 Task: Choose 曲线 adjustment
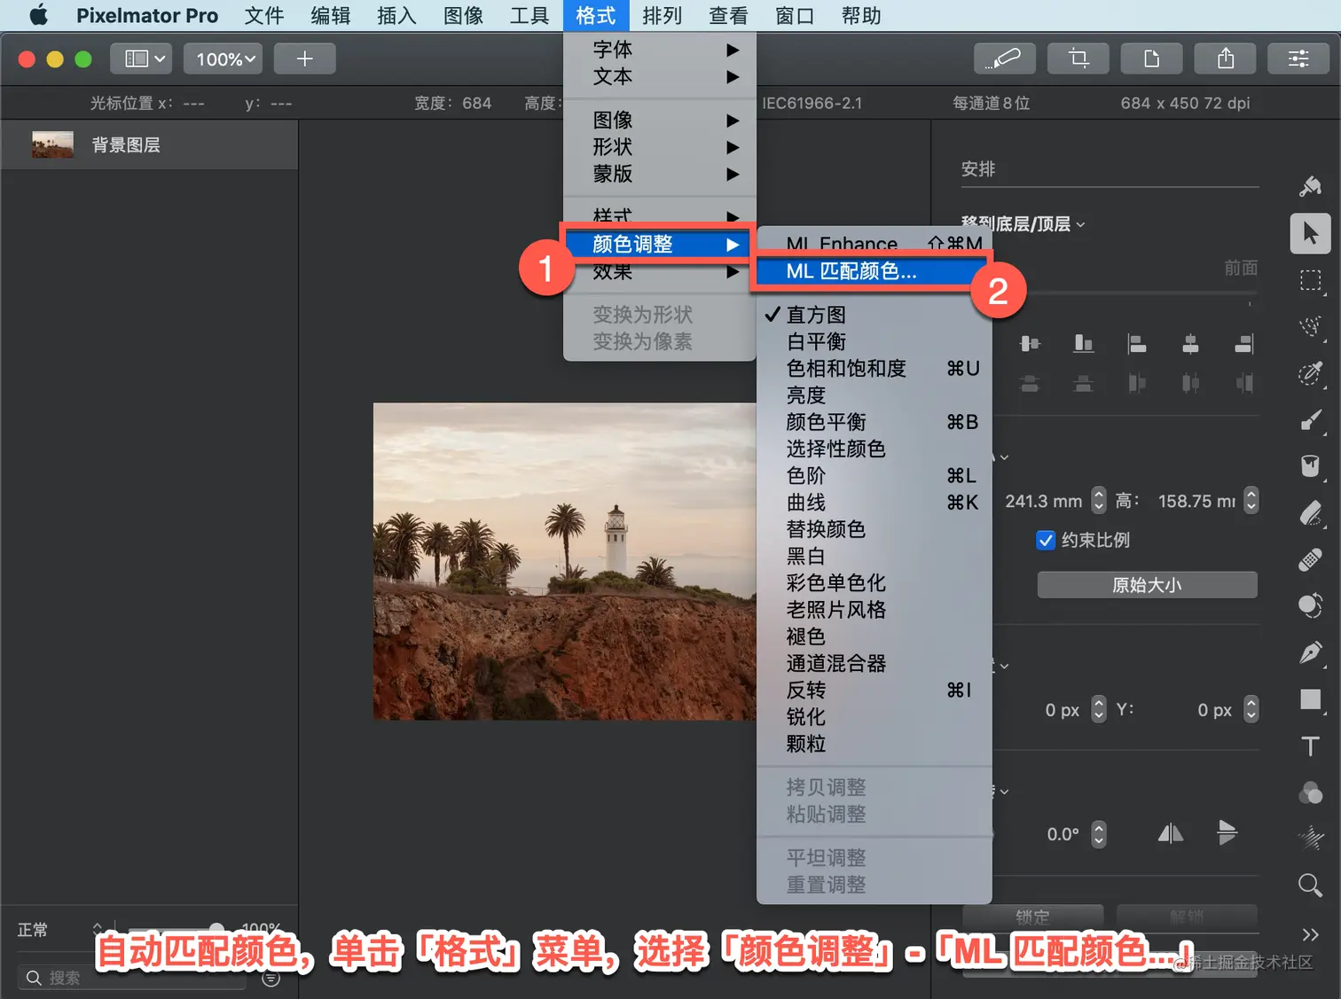click(x=874, y=503)
